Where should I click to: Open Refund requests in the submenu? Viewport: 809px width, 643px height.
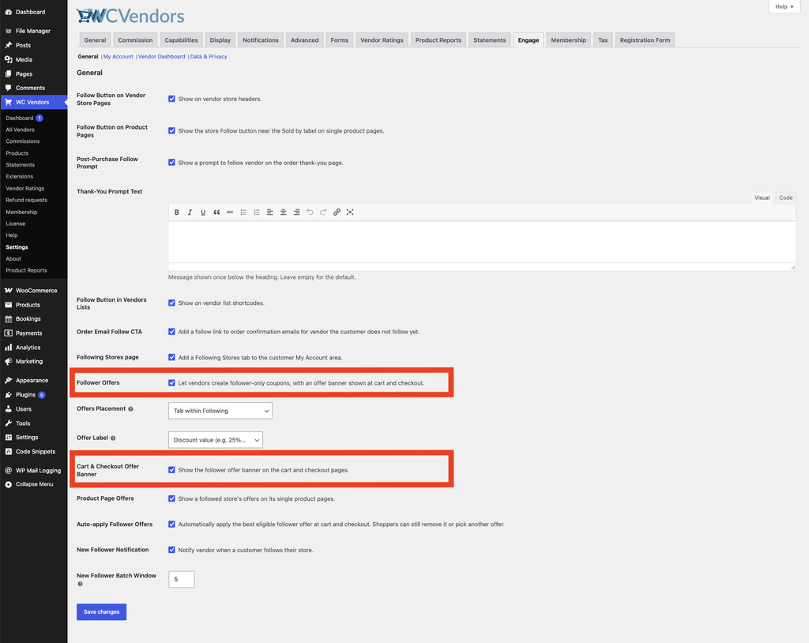(x=26, y=200)
